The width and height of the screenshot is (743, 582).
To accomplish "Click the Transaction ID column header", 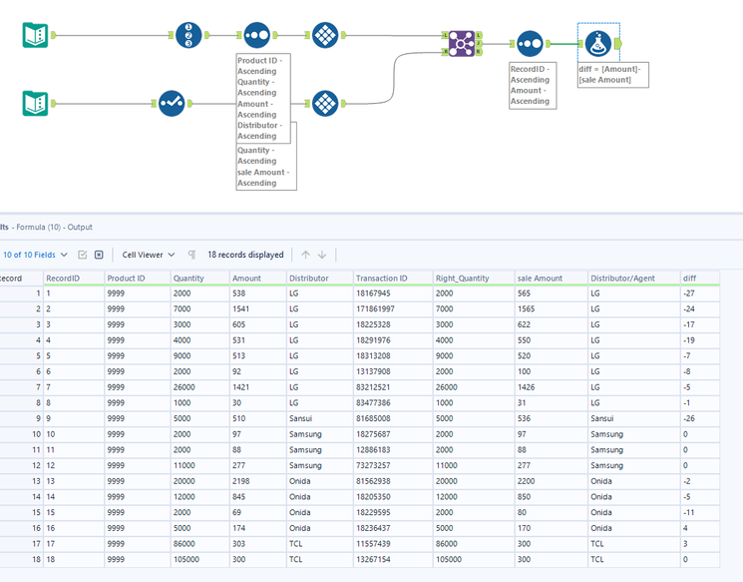I will (393, 278).
